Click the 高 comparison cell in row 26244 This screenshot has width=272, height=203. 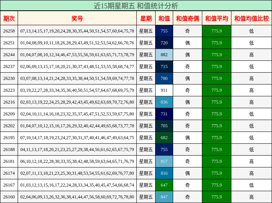point(252,55)
